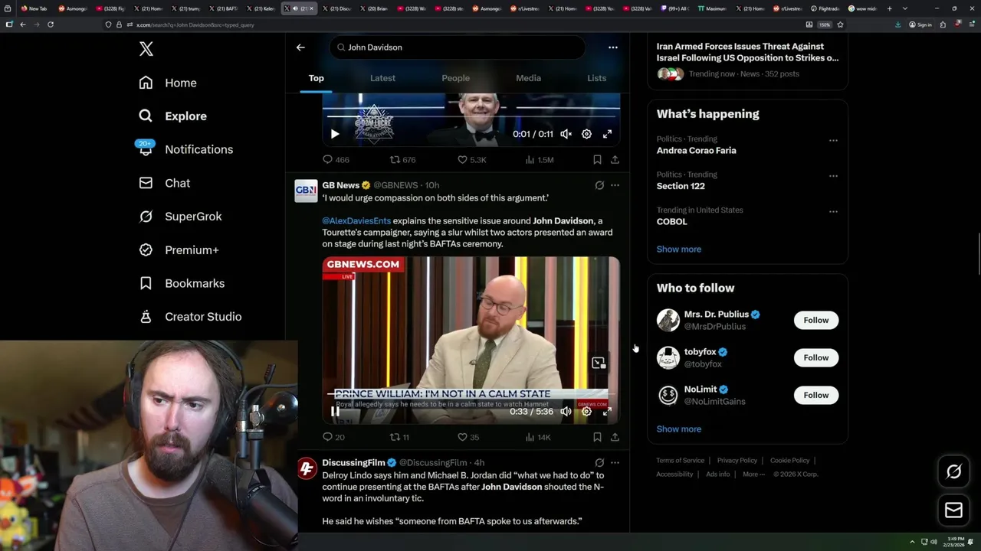Unmute the top video at 0:01
Image resolution: width=981 pixels, height=551 pixels.
tap(566, 134)
